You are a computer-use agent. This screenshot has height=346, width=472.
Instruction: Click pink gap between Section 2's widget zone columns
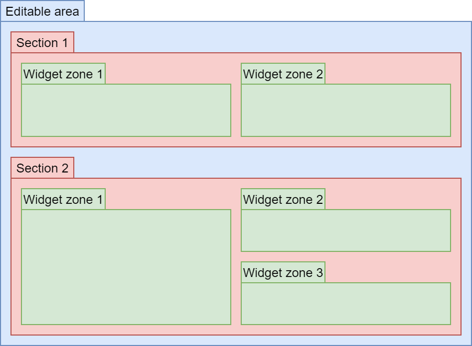(236, 267)
